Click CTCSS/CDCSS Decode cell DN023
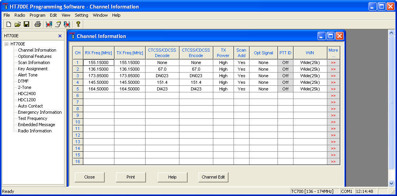 coord(162,76)
